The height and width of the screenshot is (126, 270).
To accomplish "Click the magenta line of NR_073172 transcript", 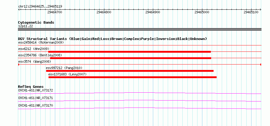I will [140, 93].
